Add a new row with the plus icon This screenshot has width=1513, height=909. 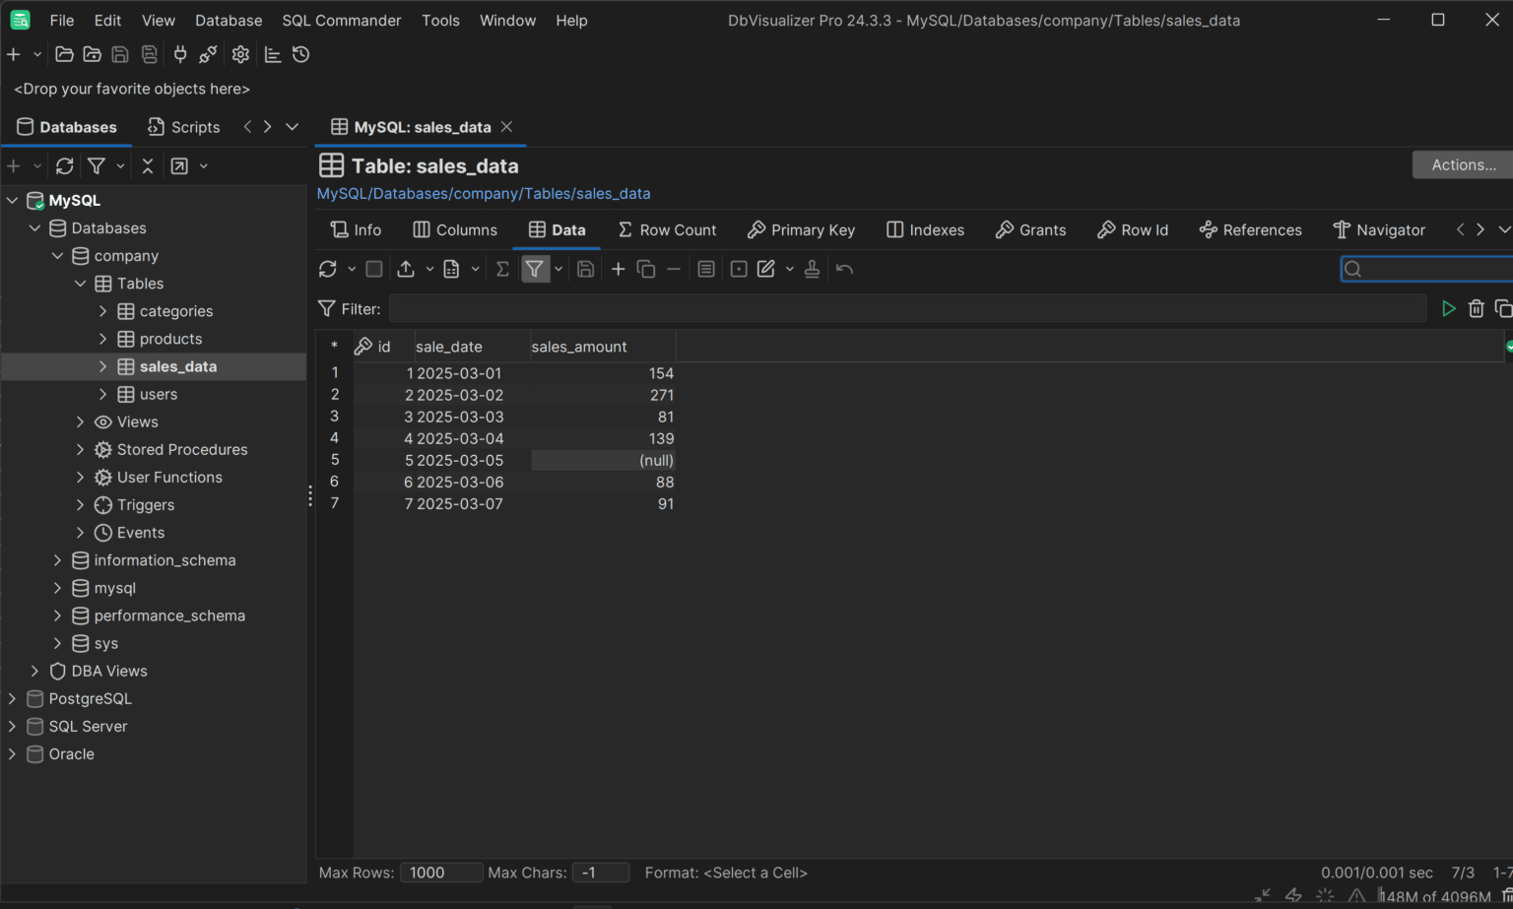pos(619,269)
